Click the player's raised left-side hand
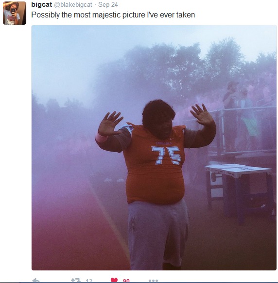The width and height of the screenshot is (278, 283). pos(109,124)
